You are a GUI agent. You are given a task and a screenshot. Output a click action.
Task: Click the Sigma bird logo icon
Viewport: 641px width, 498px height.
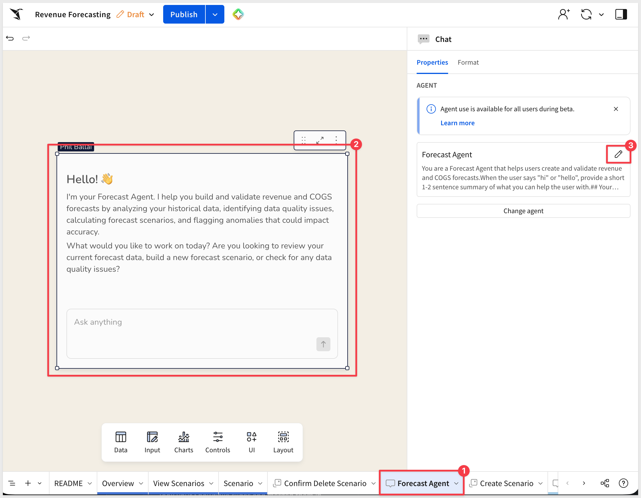[16, 14]
